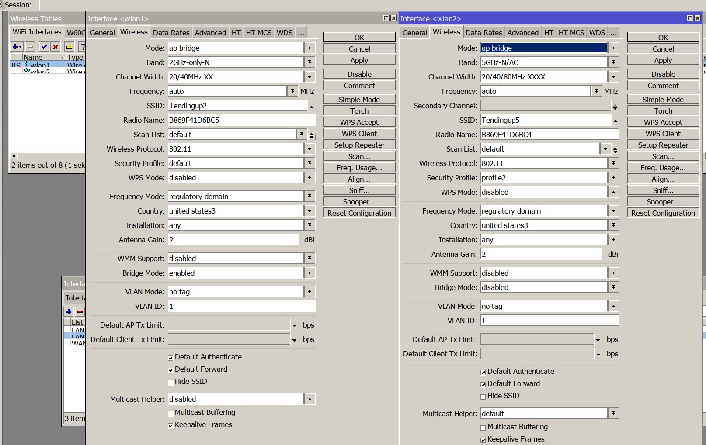
Task: Open the Band dropdown for wlan2
Action: pyautogui.click(x=613, y=62)
